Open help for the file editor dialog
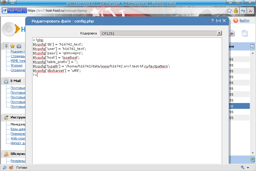 (213, 21)
